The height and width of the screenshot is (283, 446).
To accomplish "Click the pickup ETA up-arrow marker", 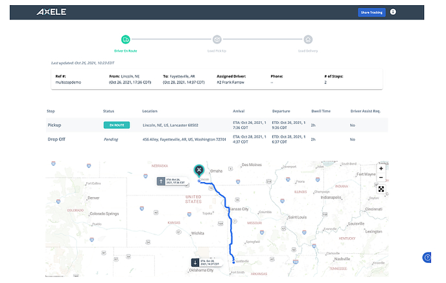I will coord(161,181).
